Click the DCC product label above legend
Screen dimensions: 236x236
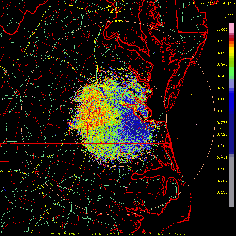[230, 16]
